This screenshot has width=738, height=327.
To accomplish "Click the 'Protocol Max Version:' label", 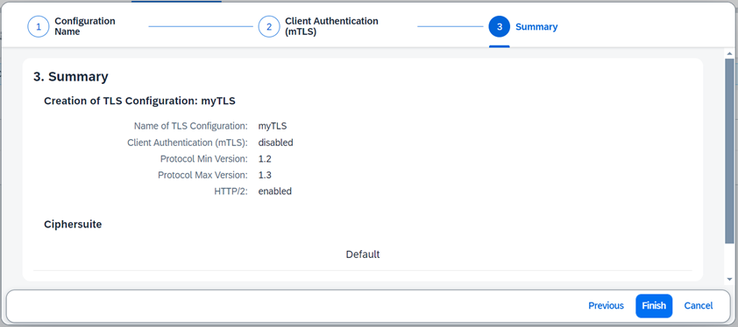I will [202, 175].
